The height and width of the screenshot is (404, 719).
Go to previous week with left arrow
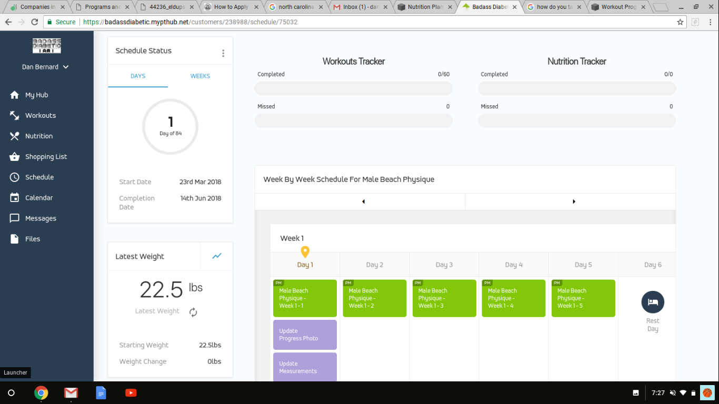(x=363, y=201)
